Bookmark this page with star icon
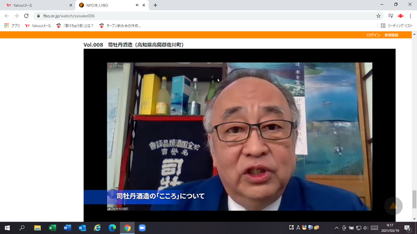Viewport: 417px width, 234px height. [x=379, y=16]
